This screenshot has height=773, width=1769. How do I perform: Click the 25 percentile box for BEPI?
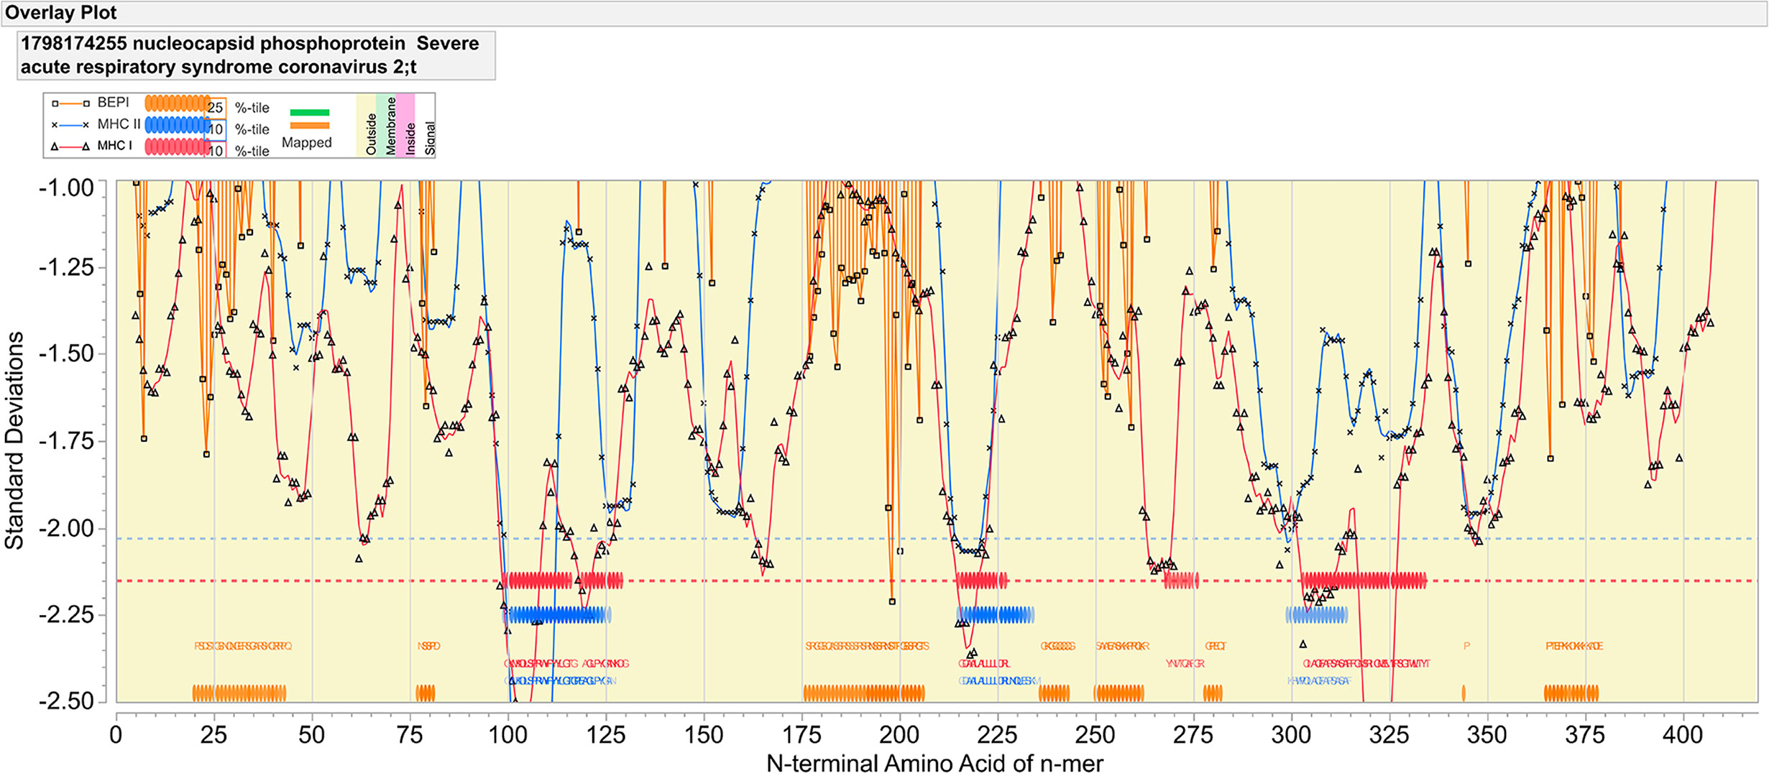(216, 108)
